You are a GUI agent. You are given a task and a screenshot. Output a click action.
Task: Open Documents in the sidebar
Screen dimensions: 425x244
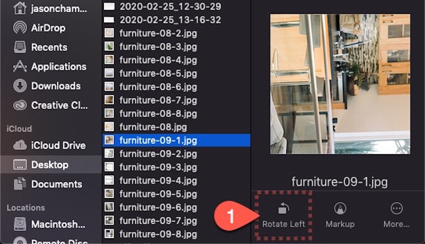48,184
